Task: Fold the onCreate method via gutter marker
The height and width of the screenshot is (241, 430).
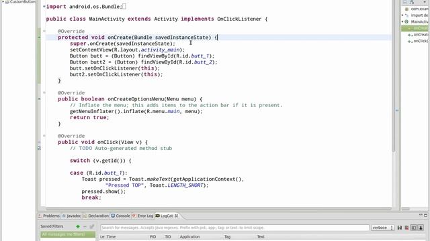Action: tap(44, 31)
